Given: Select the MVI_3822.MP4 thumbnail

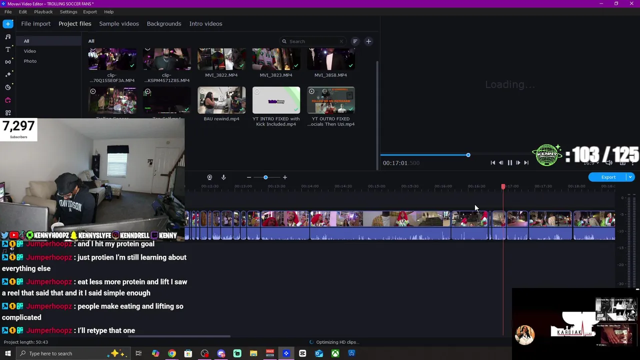Looking at the screenshot, I should tap(221, 59).
